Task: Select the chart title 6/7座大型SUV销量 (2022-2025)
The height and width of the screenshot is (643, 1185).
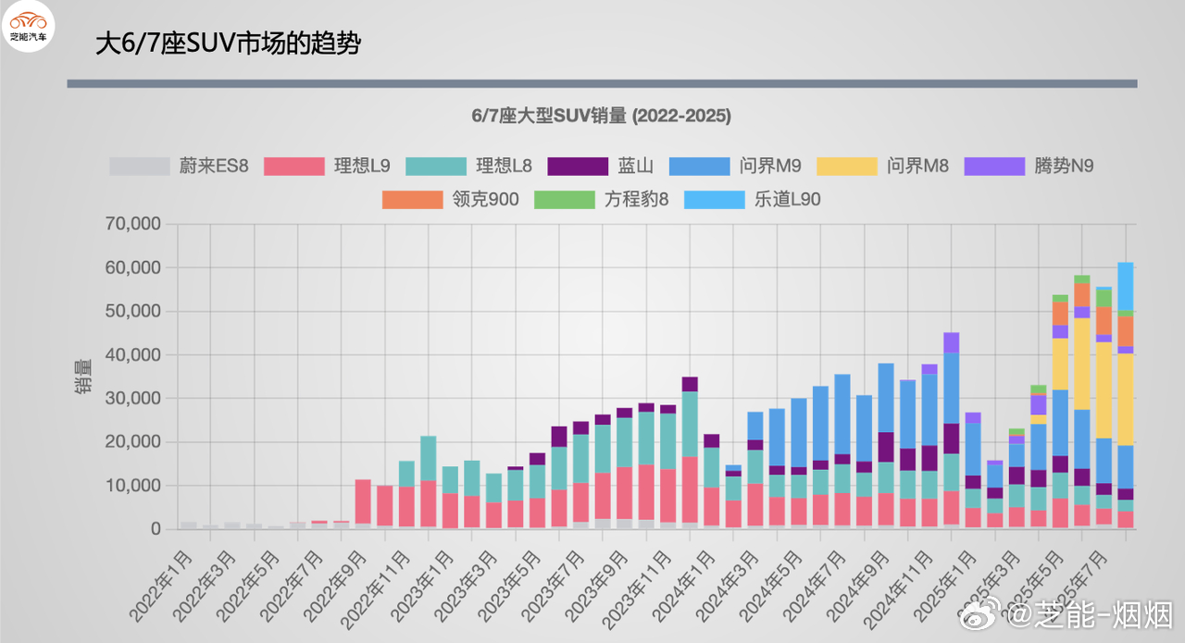Action: (602, 117)
